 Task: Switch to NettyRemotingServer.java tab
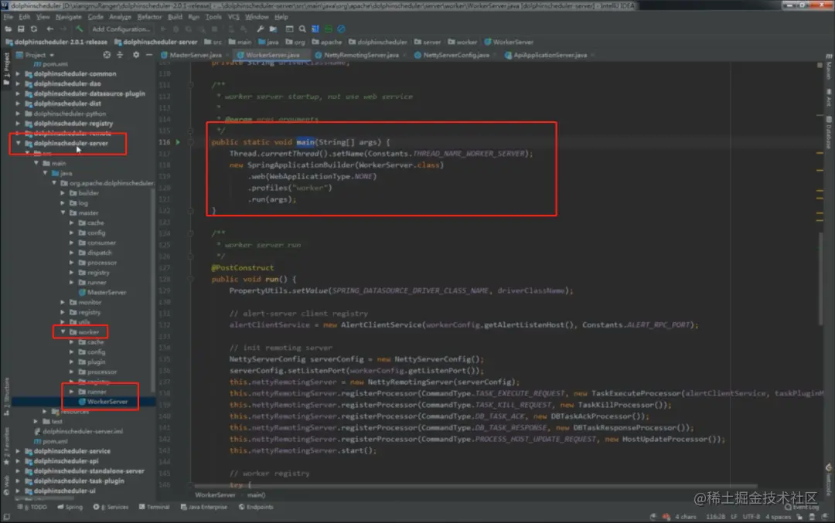[360, 55]
